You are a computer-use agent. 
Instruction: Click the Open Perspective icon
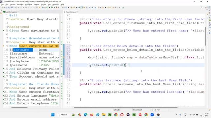click(x=206, y=8)
